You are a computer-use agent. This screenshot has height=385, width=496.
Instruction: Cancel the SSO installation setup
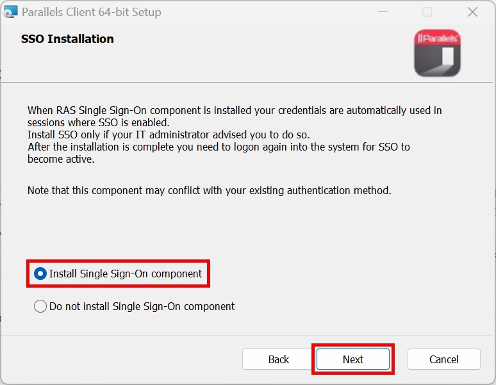pos(443,359)
